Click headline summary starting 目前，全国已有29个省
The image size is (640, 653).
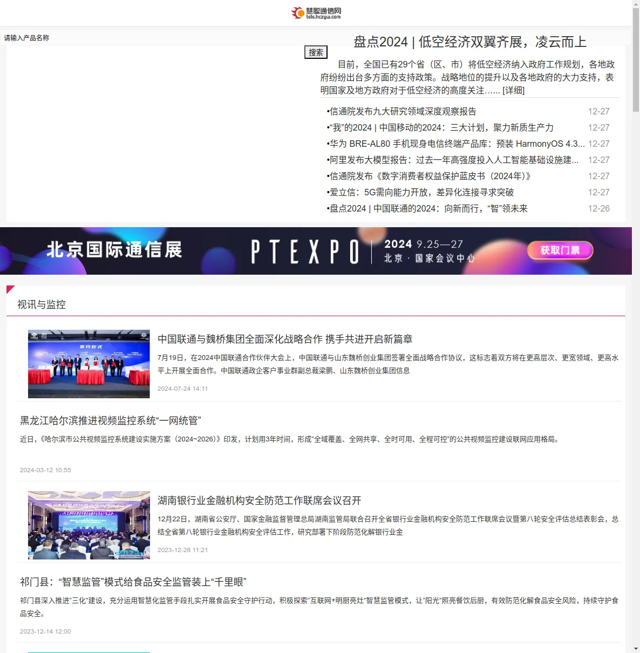pyautogui.click(x=468, y=77)
